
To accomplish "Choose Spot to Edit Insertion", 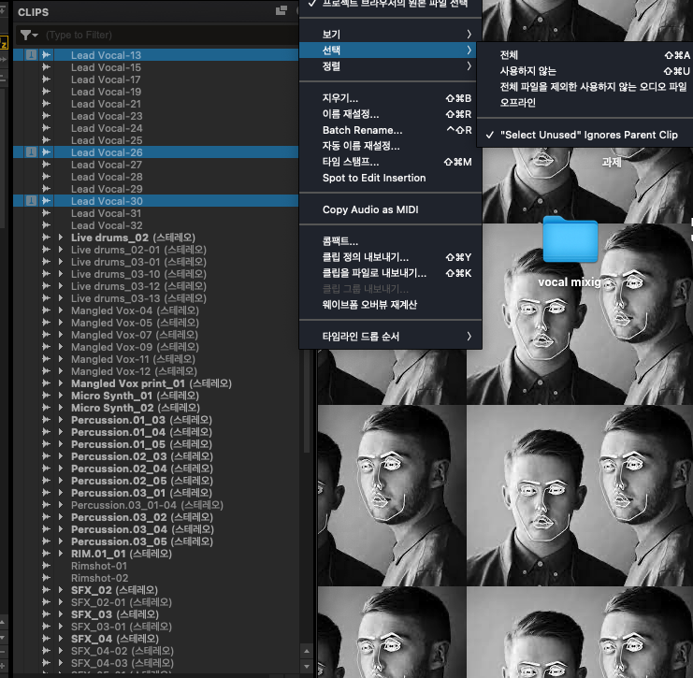I will [390, 178].
